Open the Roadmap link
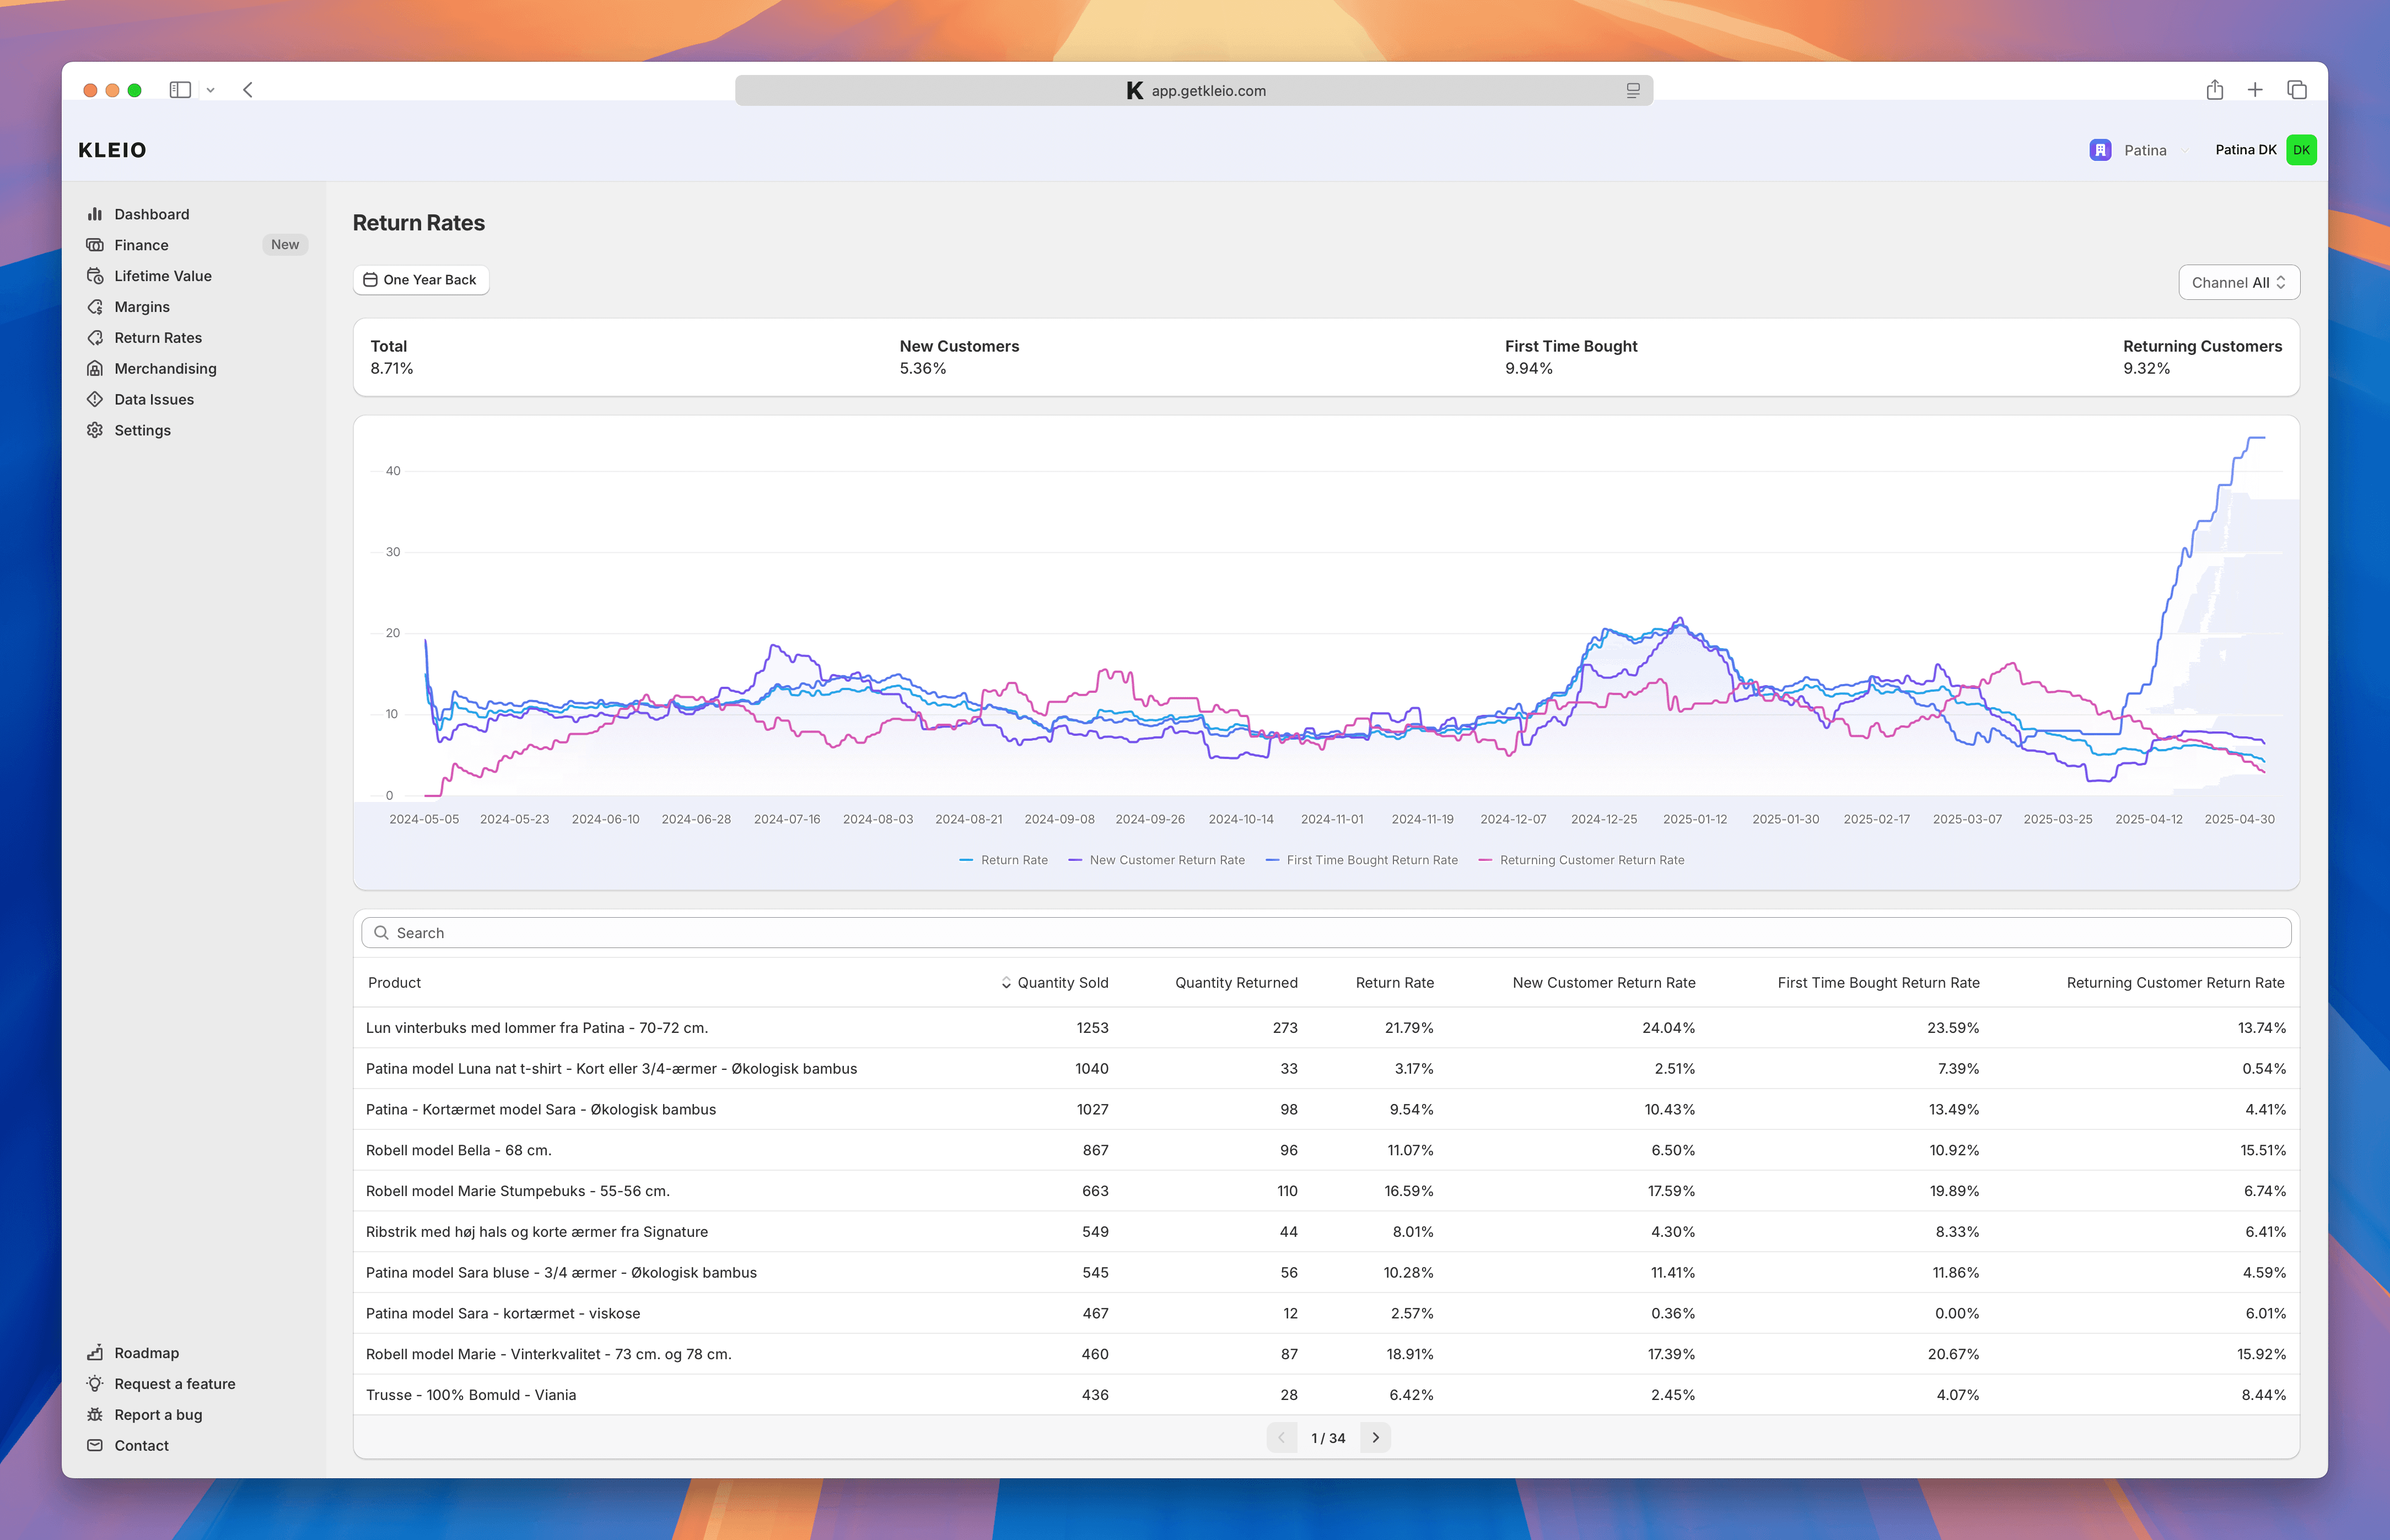2390x1540 pixels. (146, 1353)
